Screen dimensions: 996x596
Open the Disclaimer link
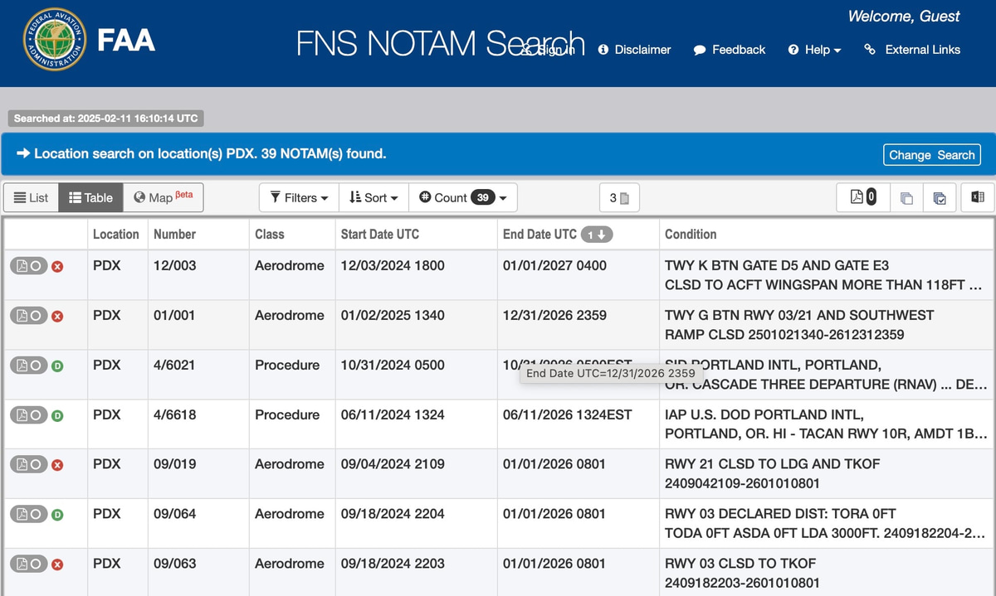(634, 50)
